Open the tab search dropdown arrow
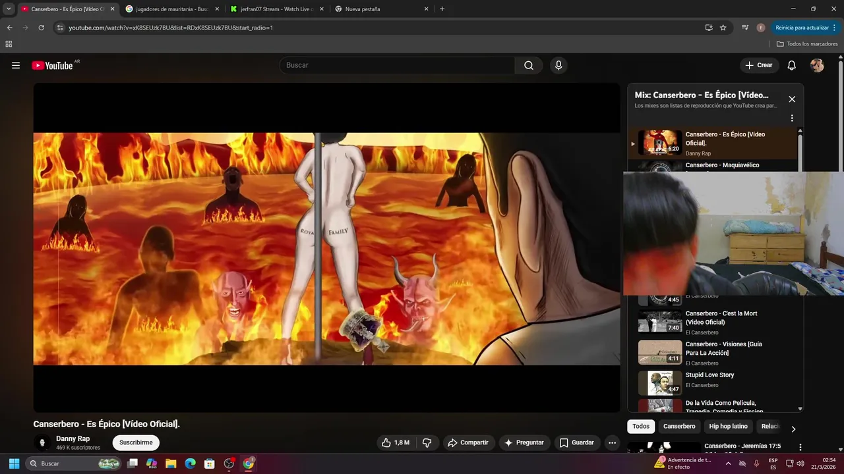The image size is (844, 474). coord(9,9)
